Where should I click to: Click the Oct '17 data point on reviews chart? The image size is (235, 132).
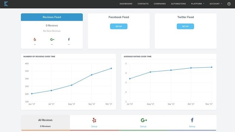pyautogui.click(x=111, y=68)
